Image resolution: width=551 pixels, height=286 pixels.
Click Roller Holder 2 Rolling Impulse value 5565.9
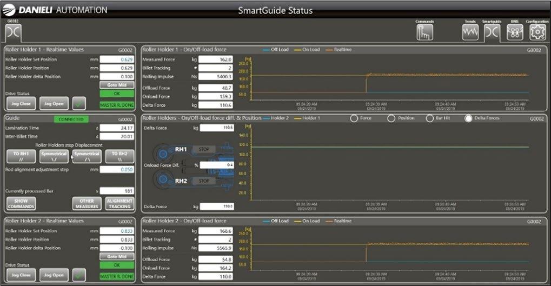[x=216, y=248]
